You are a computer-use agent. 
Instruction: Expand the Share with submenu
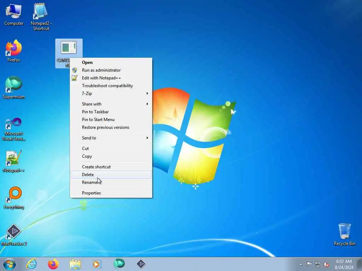coord(111,104)
